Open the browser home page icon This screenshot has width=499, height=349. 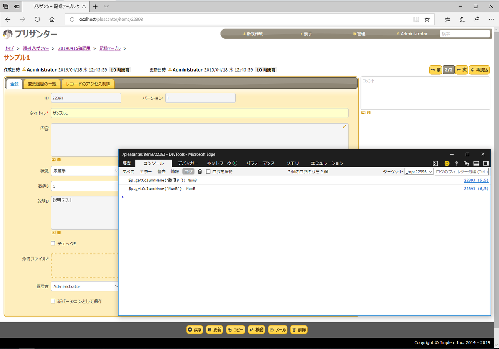[52, 19]
